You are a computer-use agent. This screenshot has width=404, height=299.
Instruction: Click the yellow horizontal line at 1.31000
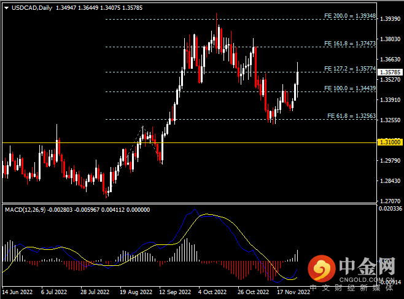(x=184, y=142)
